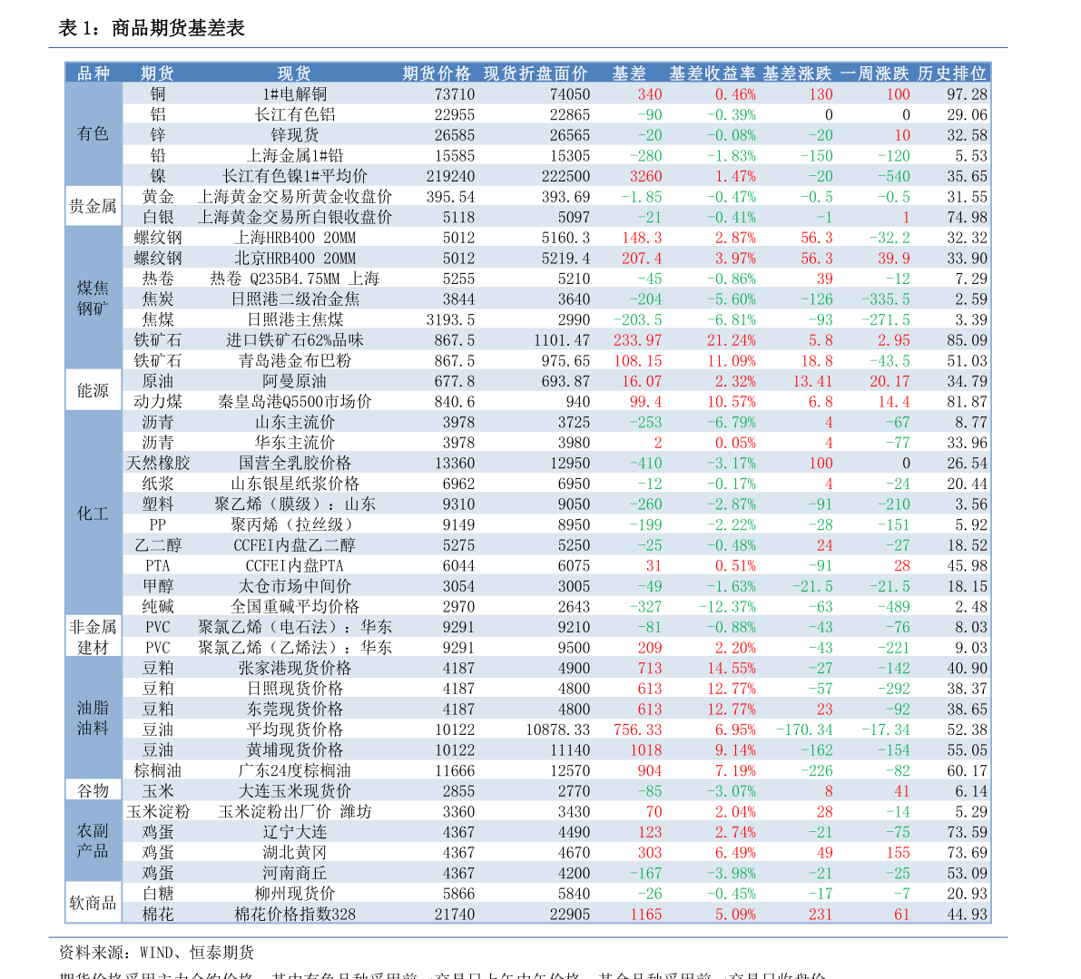Click 日照港主焦煤 cell
The image size is (1081, 979).
point(294,319)
